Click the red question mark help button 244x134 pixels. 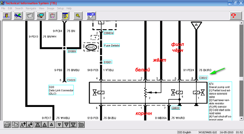(234, 15)
